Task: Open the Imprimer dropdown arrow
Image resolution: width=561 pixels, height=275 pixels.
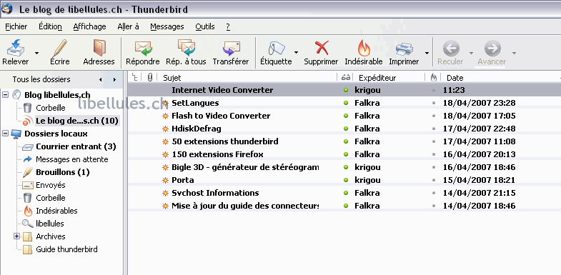Action: tap(427, 53)
